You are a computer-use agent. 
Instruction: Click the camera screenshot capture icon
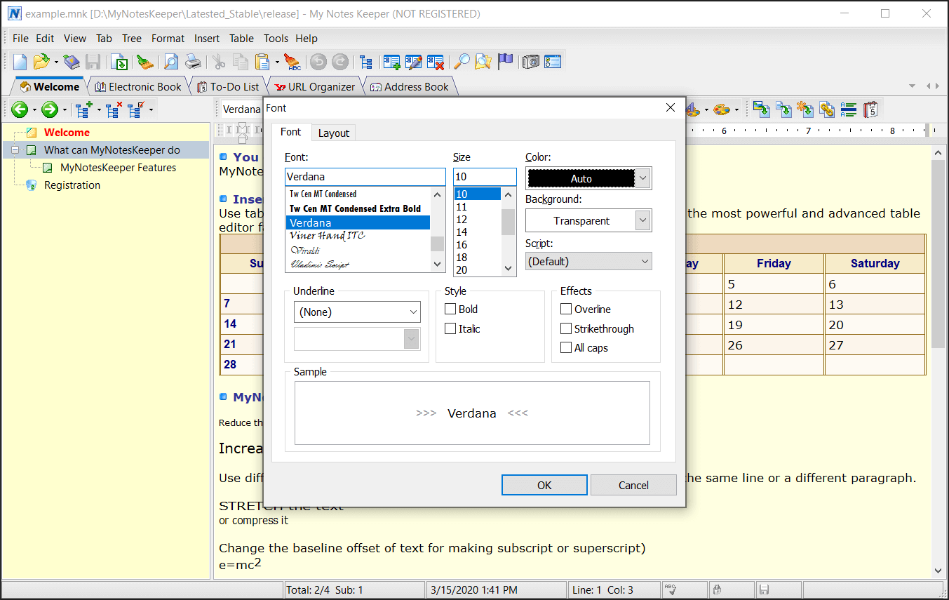[531, 62]
